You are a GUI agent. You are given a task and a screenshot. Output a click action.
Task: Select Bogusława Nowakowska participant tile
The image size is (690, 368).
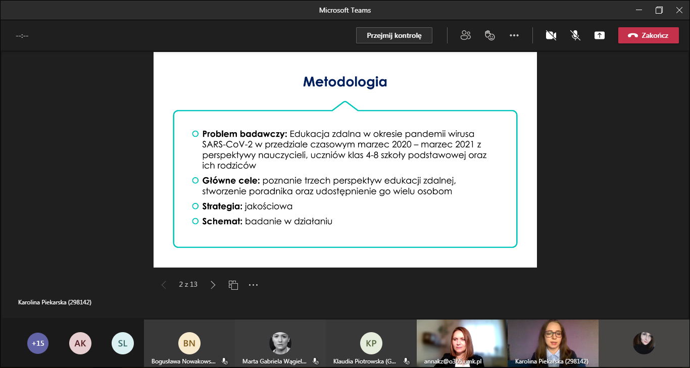[x=189, y=343]
